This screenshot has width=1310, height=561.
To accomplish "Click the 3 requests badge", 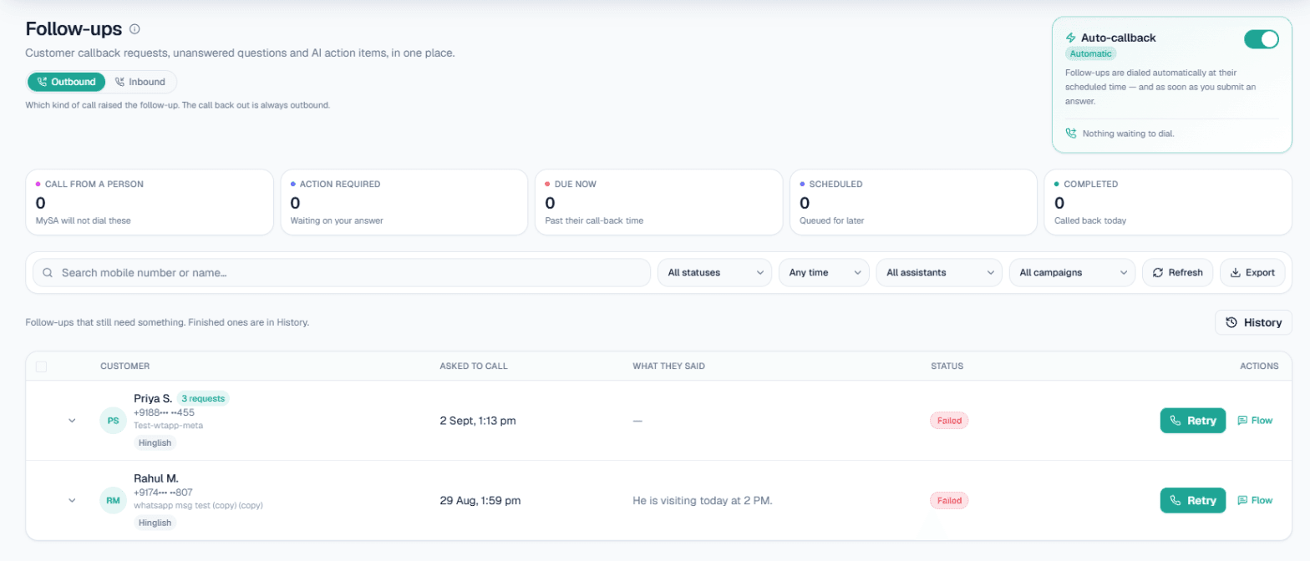I will pyautogui.click(x=203, y=398).
